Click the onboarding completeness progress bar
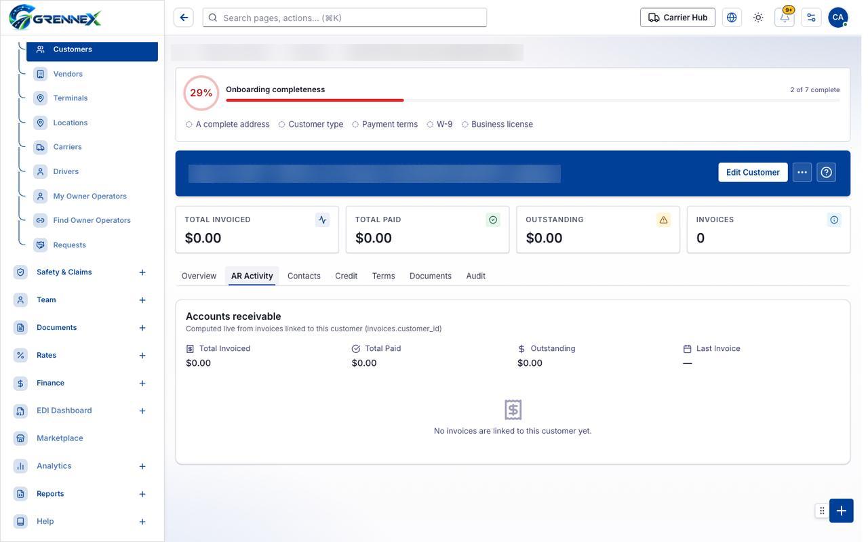Screen dimensions: 868x542 click(532, 100)
